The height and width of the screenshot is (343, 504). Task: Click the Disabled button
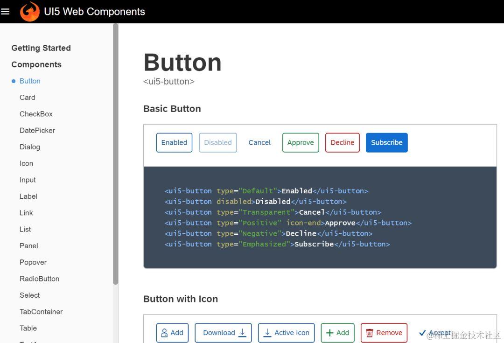click(218, 143)
